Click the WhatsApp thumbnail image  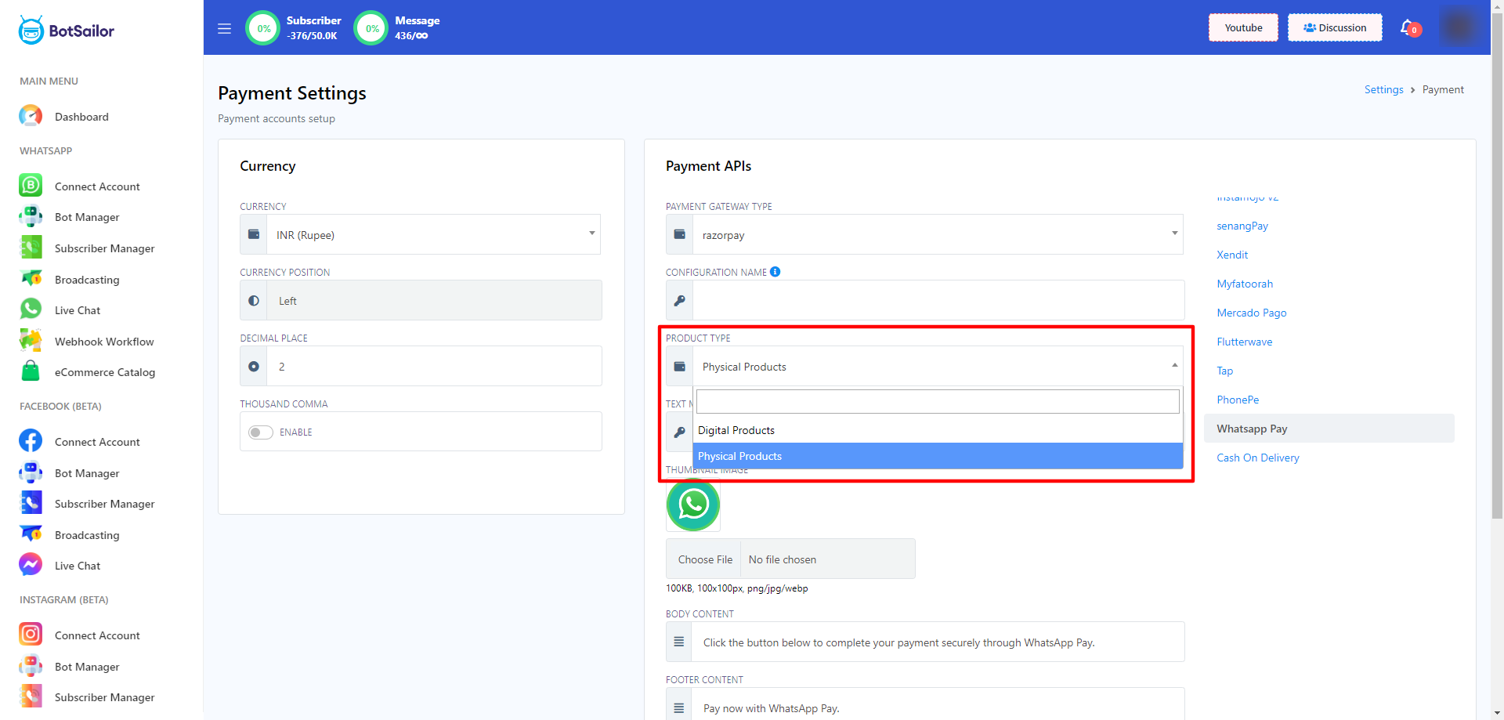(693, 505)
